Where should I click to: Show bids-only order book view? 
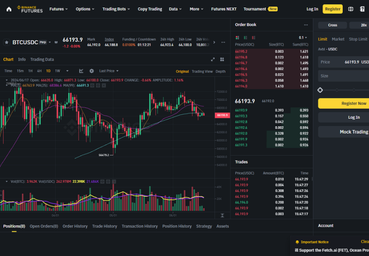(245, 38)
